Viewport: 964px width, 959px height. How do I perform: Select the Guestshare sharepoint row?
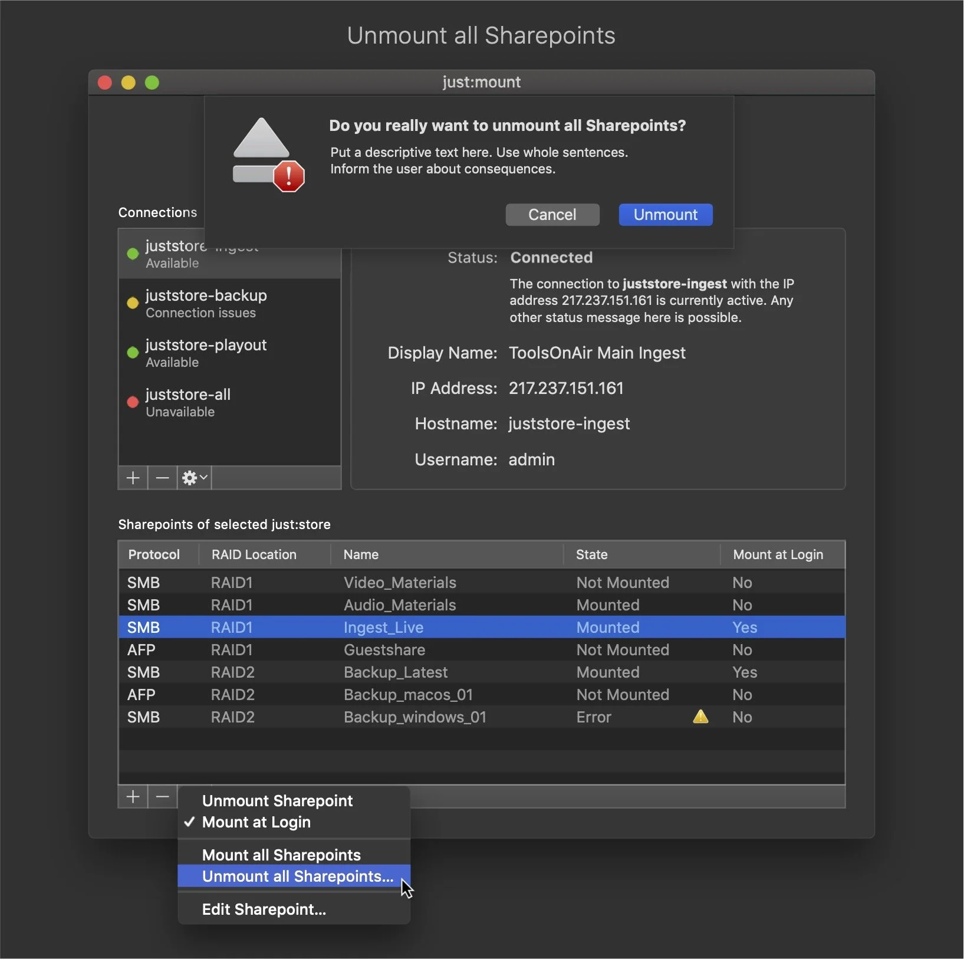482,649
